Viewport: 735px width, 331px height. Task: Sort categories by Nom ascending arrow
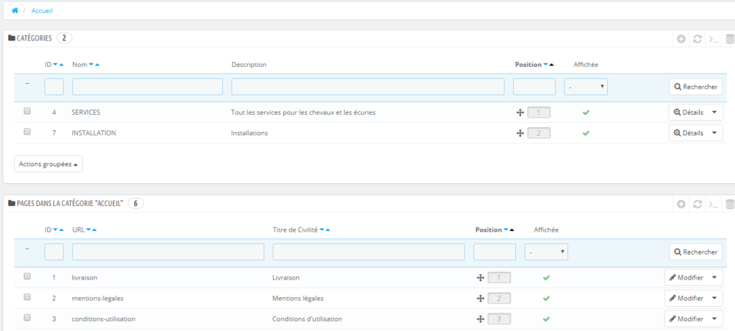coord(97,65)
